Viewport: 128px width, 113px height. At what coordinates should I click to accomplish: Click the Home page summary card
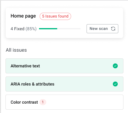click(64, 23)
